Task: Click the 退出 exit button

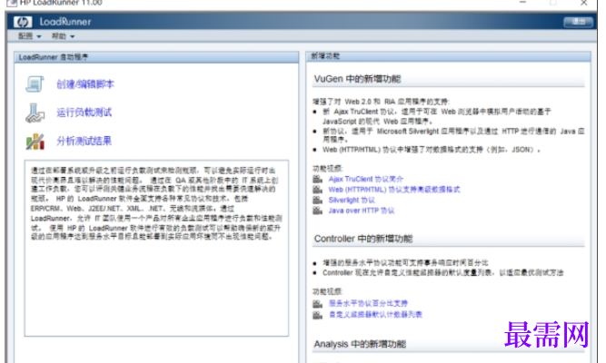Action: coord(578,22)
